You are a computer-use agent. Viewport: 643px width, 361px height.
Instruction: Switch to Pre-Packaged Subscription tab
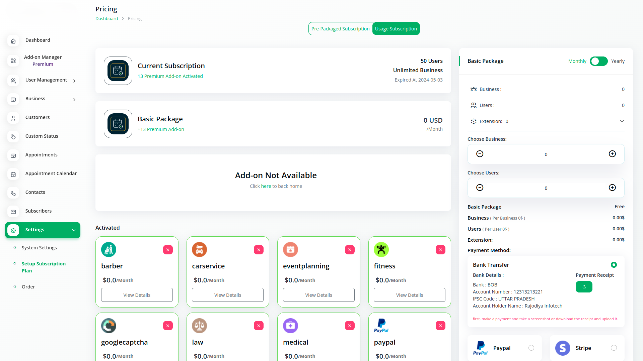(340, 29)
